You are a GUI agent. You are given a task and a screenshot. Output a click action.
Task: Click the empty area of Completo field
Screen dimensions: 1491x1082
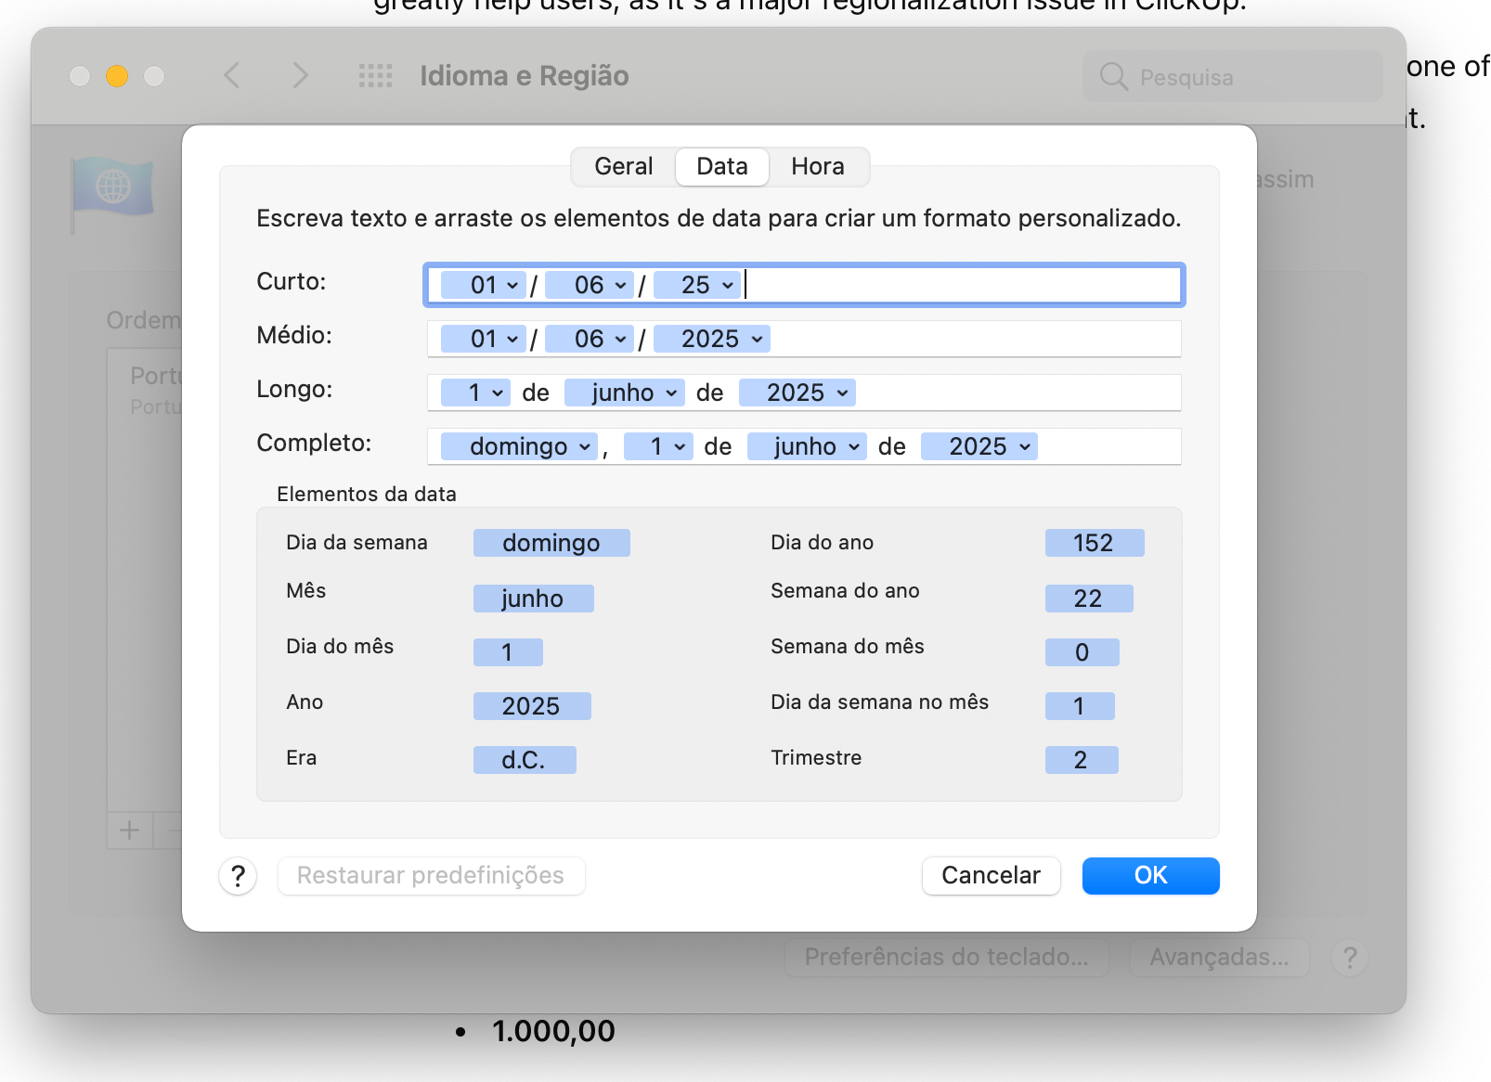(1109, 446)
